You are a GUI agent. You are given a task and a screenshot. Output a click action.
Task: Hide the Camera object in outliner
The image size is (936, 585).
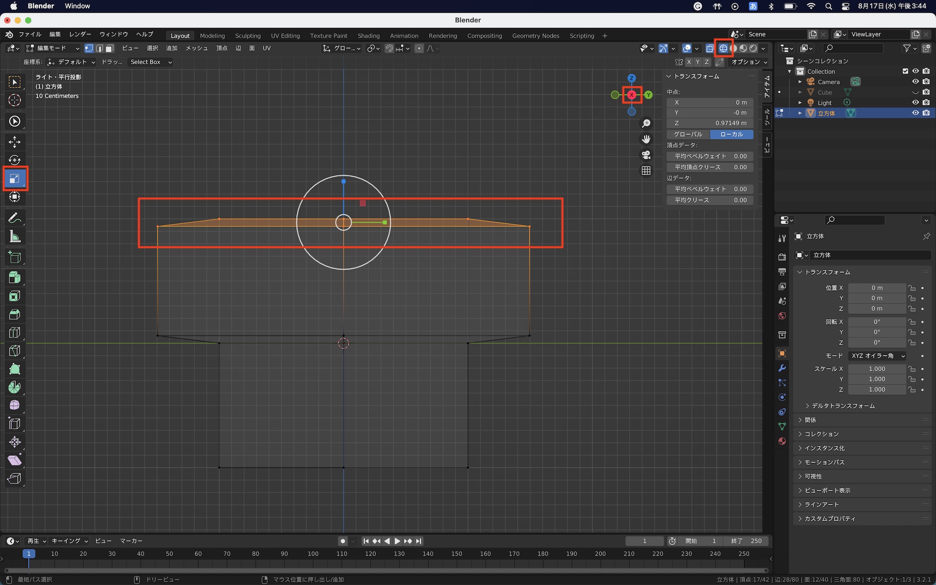tap(915, 82)
